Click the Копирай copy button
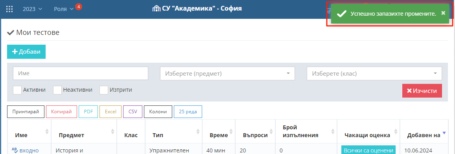The image size is (455, 154). [x=61, y=112]
